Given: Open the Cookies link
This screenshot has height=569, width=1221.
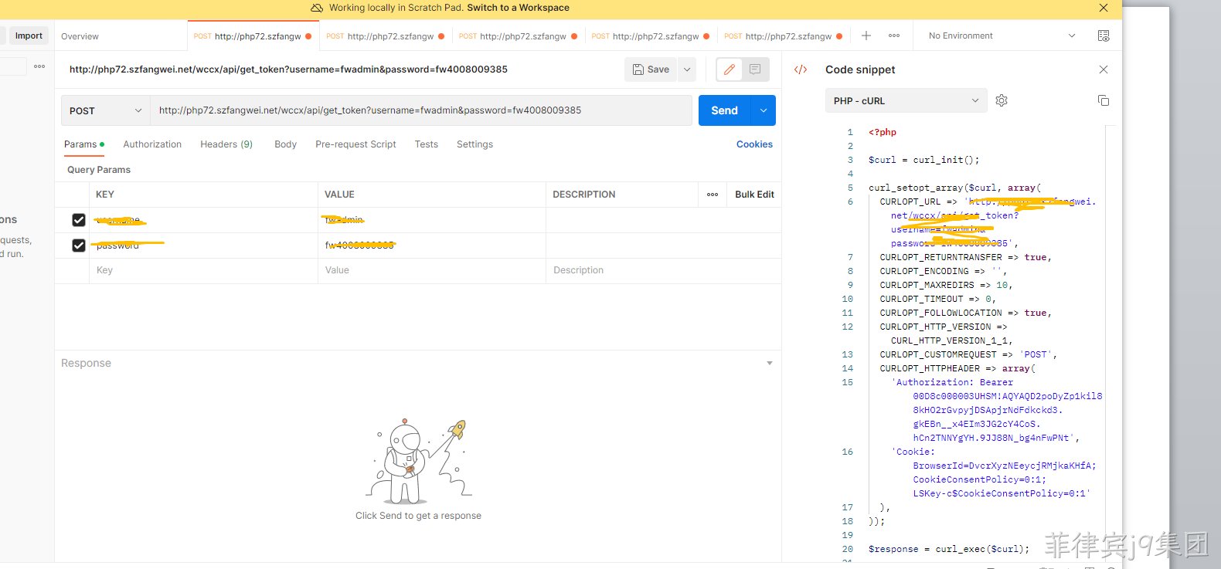Looking at the screenshot, I should click(754, 144).
